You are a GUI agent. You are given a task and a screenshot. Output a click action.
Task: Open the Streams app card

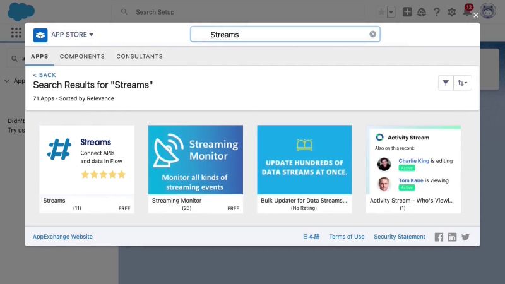tap(86, 169)
